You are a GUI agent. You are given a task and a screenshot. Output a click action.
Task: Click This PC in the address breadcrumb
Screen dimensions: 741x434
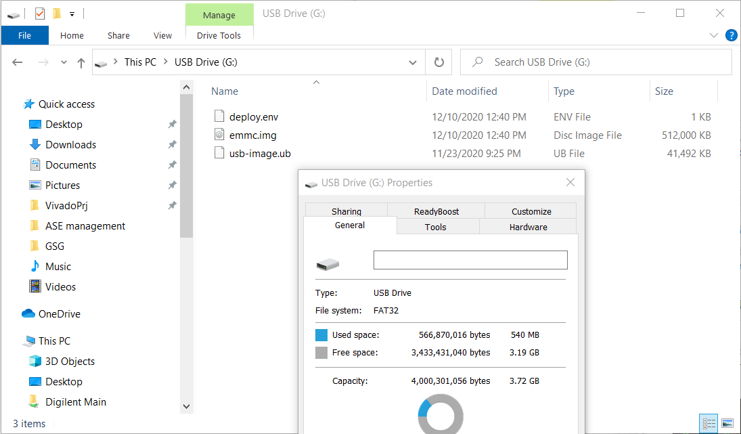click(140, 62)
